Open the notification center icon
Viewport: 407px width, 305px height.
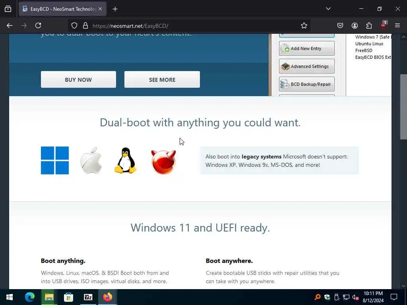point(394,297)
